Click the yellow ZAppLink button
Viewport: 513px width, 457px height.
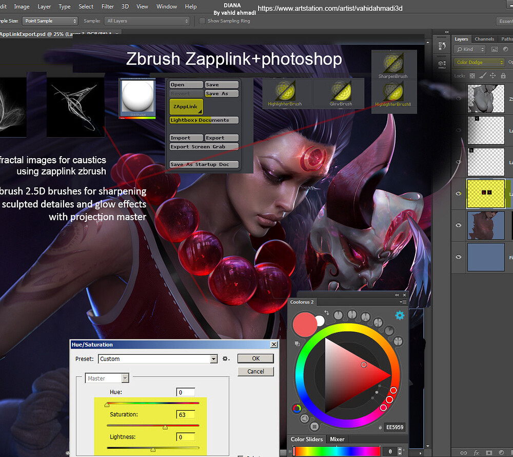(186, 107)
